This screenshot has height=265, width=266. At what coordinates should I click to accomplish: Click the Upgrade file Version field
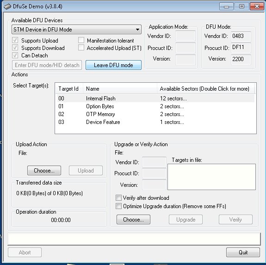(x=154, y=185)
